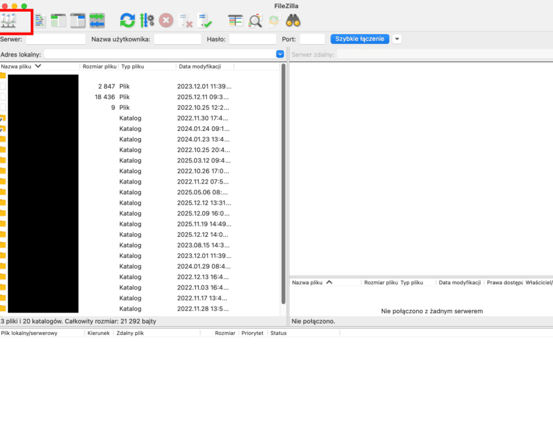Focus the Hasło password field
553x423 pixels.
coord(252,39)
